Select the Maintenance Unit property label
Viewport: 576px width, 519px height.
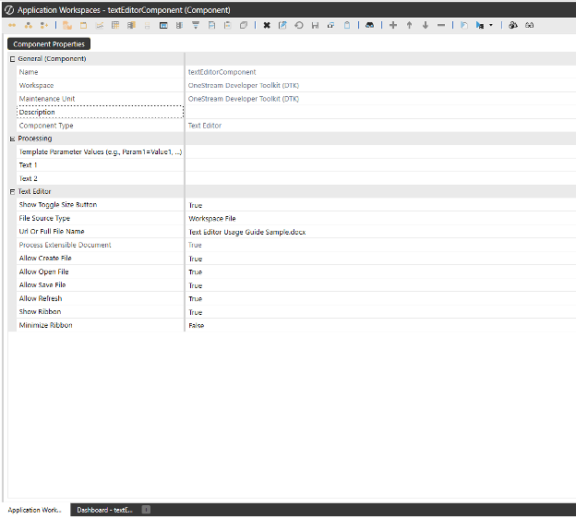click(47, 99)
